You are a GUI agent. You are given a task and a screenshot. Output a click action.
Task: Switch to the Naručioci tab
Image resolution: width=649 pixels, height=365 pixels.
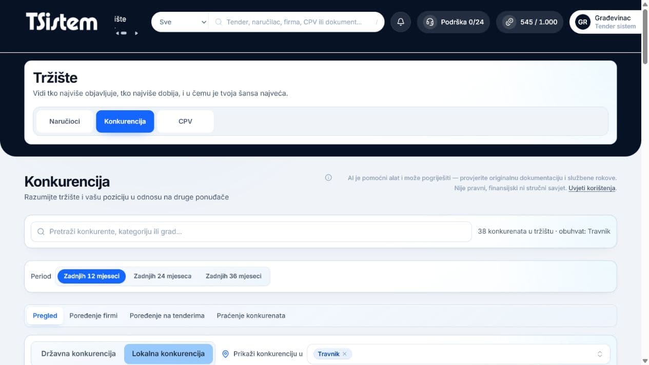pos(65,121)
